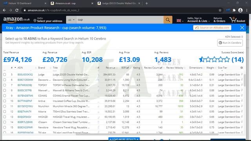251x141 pixels.
Task: Sort the table by Review Velocity header
Action: (x=175, y=68)
